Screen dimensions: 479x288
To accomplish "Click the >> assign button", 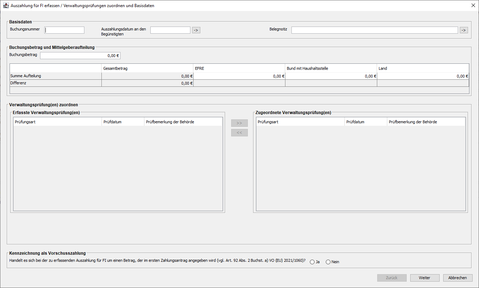I will (239, 123).
